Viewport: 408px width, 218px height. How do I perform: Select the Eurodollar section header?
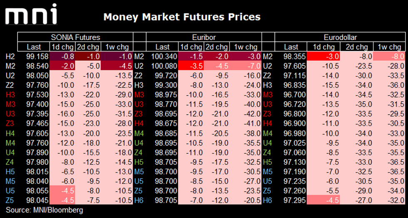click(x=340, y=37)
